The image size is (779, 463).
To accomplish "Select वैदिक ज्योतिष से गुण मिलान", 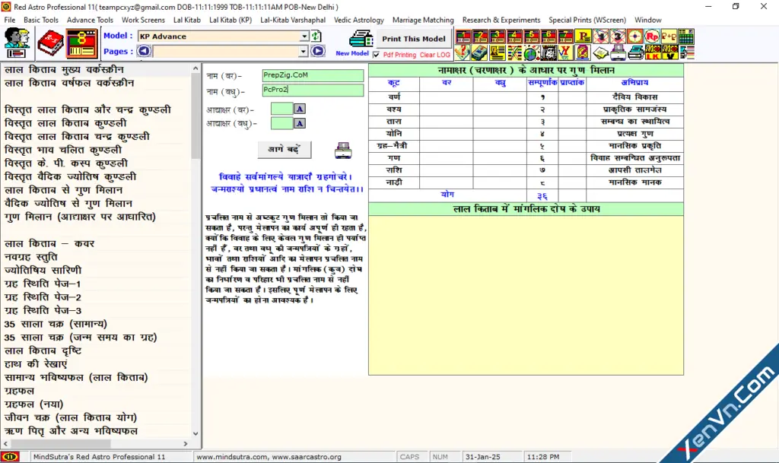I will 68,204.
